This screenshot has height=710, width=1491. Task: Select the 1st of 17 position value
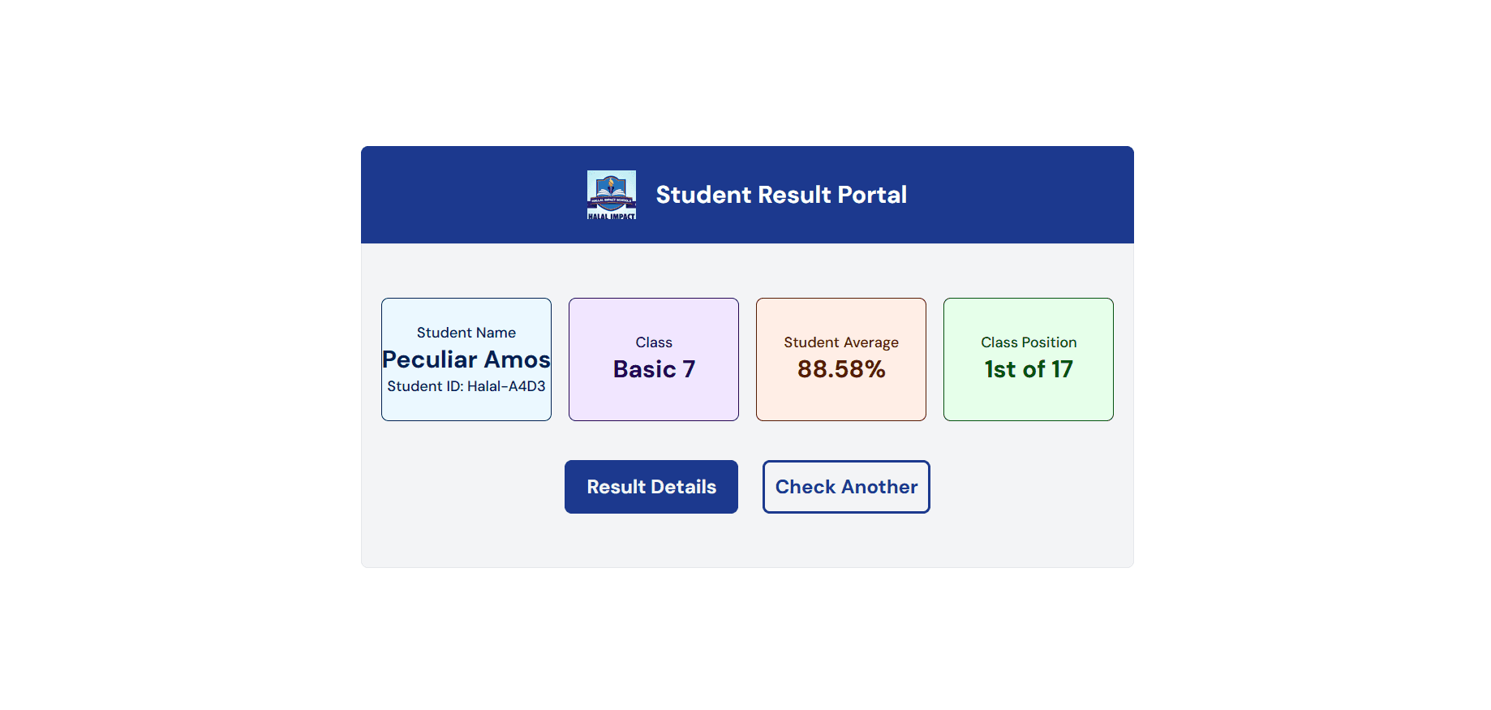[x=1028, y=369]
